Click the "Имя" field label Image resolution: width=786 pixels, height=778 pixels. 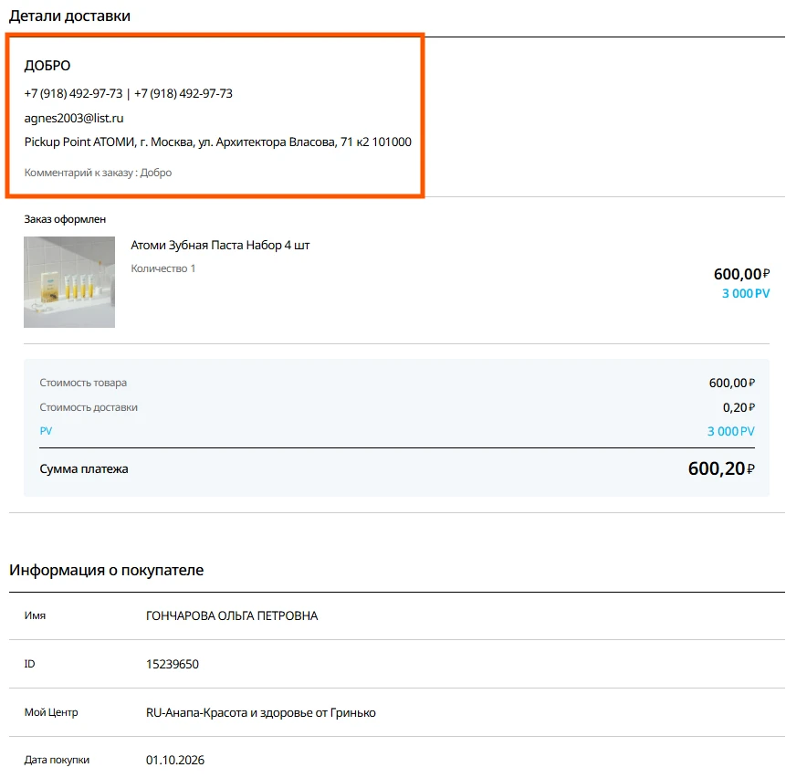point(35,615)
